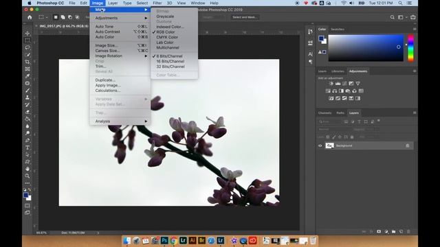
Task: Click the hue slider in Color panel
Action: pyautogui.click(x=410, y=47)
